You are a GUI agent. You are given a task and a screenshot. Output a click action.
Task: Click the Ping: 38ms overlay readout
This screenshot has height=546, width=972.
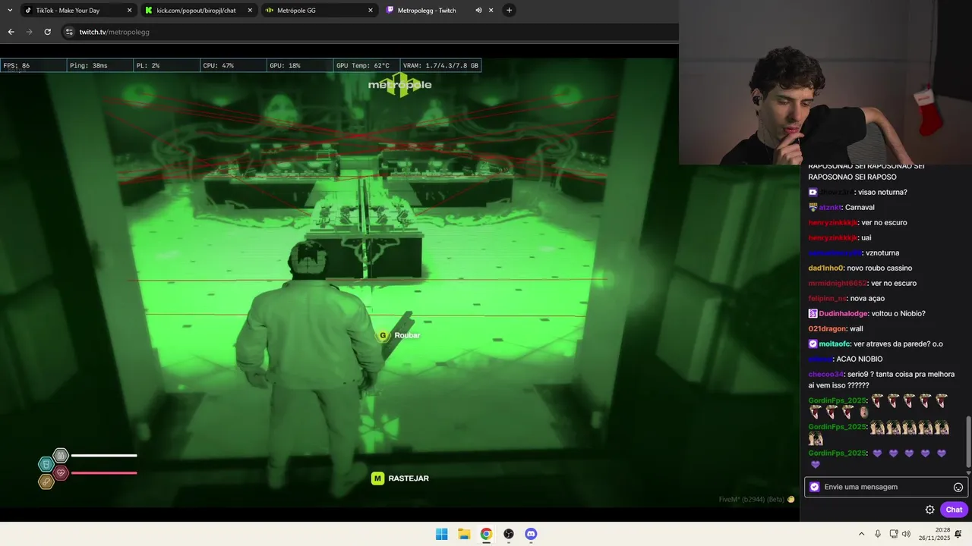pyautogui.click(x=99, y=66)
